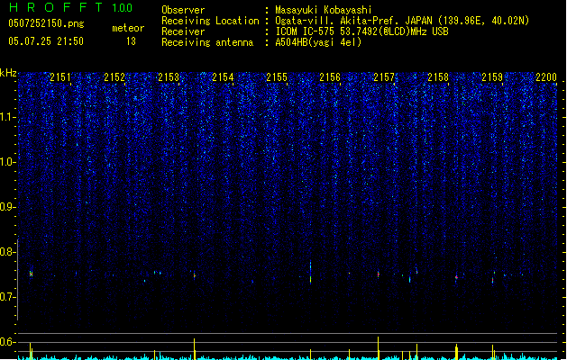Click the 2152 time axis label
Viewport: 567px width, 360px height.
[114, 76]
